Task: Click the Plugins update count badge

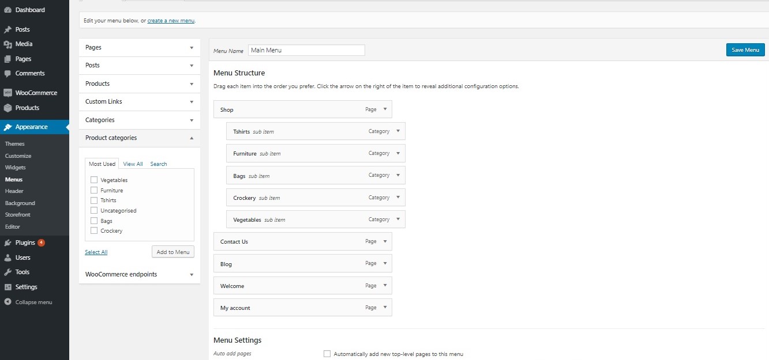Action: [41, 242]
